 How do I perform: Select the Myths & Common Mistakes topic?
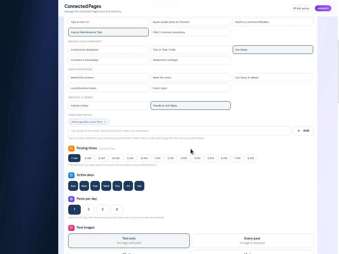click(273, 22)
